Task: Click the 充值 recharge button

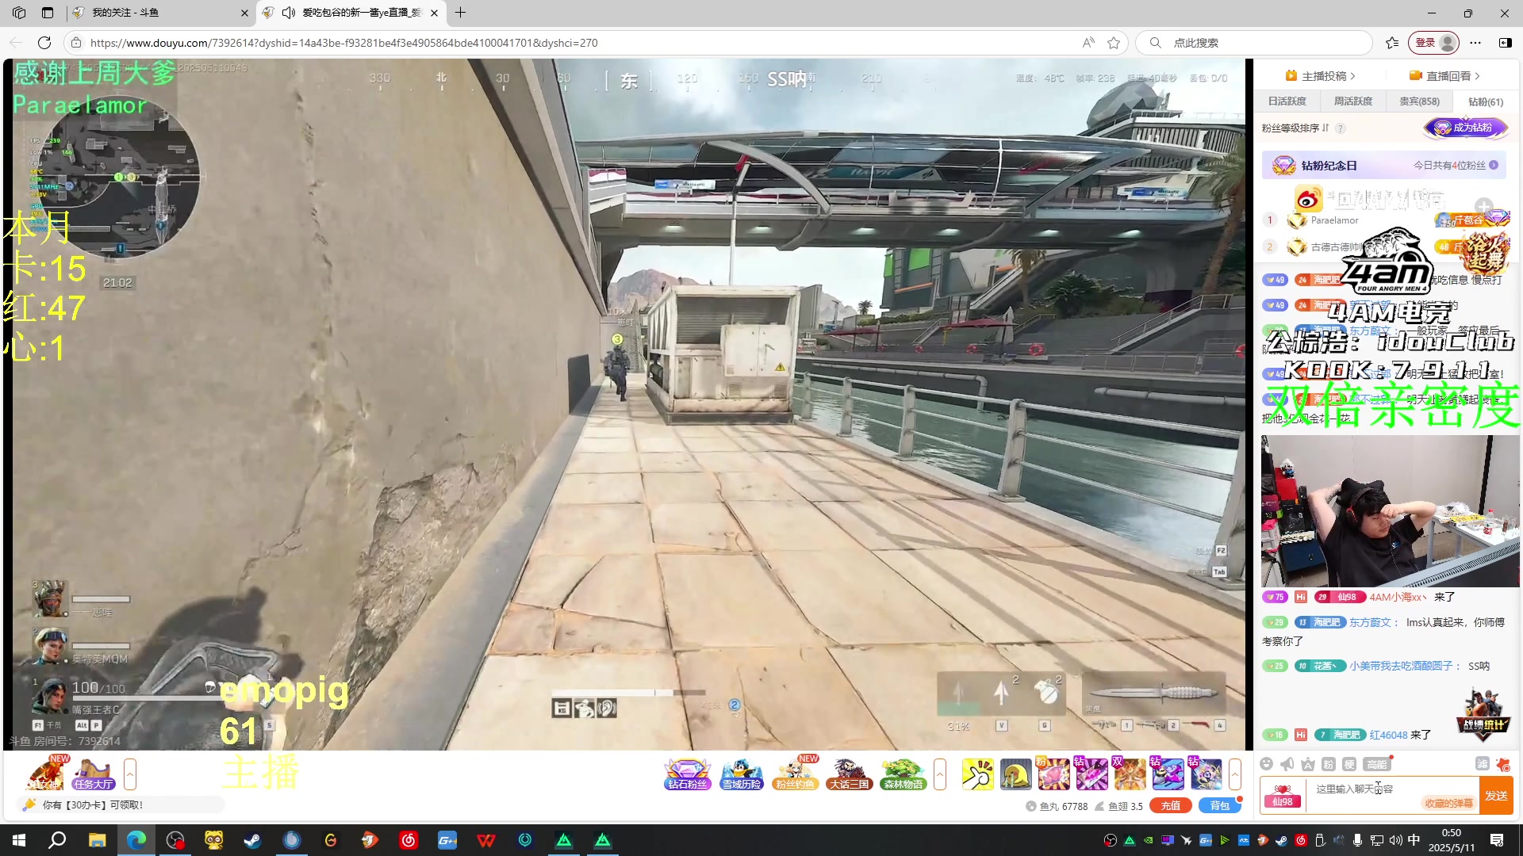Action: 1171,805
